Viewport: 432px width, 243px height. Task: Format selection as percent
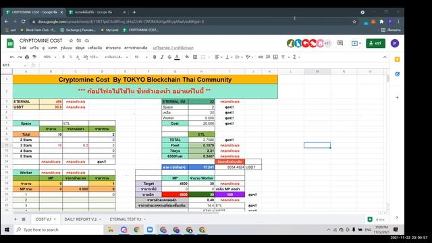pyautogui.click(x=71, y=57)
